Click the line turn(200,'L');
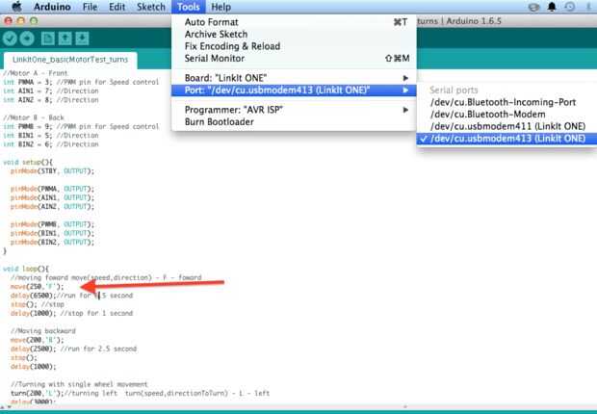The height and width of the screenshot is (414, 597). [141, 393]
